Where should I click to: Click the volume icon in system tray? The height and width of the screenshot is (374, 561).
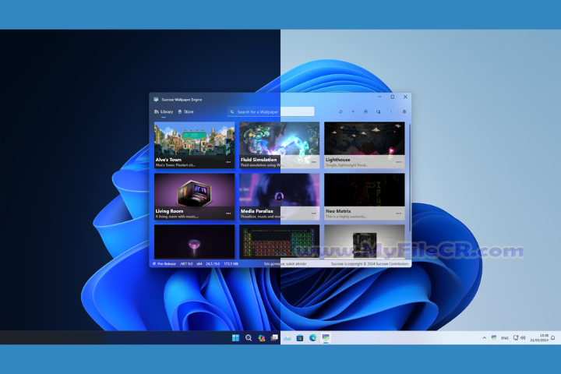click(523, 338)
